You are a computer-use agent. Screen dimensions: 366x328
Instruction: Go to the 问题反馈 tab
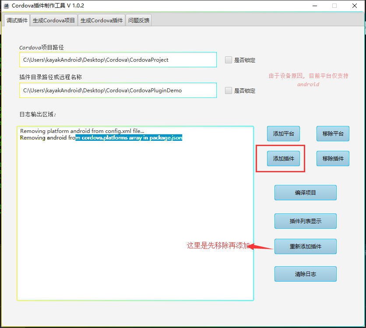(x=139, y=20)
